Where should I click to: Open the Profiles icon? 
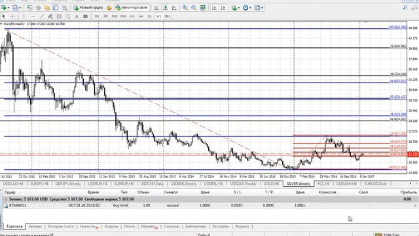click(x=15, y=8)
